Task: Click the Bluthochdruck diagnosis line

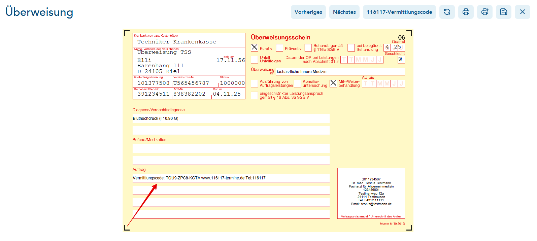Action: (x=231, y=118)
